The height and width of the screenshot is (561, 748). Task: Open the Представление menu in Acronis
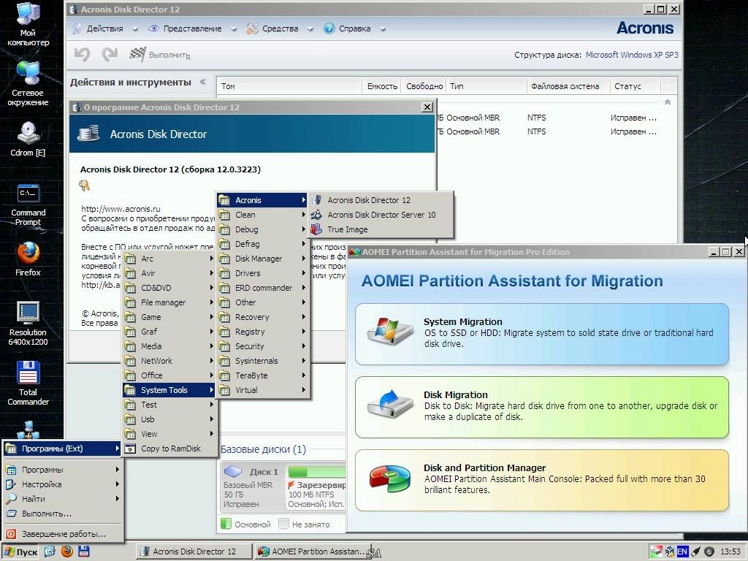click(186, 28)
